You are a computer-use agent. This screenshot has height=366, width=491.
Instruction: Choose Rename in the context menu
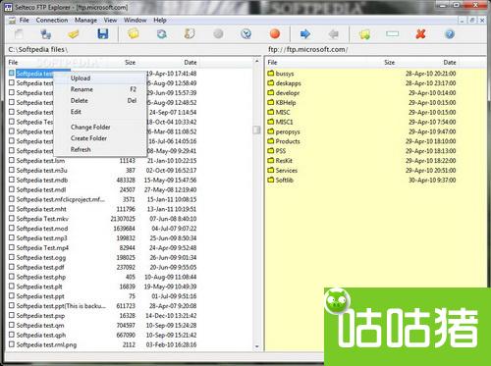(100, 89)
